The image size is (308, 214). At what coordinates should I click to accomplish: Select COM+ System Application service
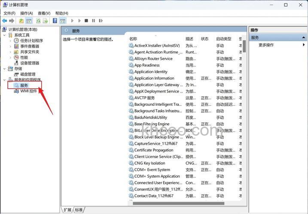157,176
